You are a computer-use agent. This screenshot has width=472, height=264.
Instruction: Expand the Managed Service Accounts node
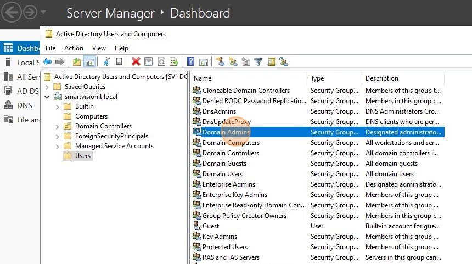(57, 147)
